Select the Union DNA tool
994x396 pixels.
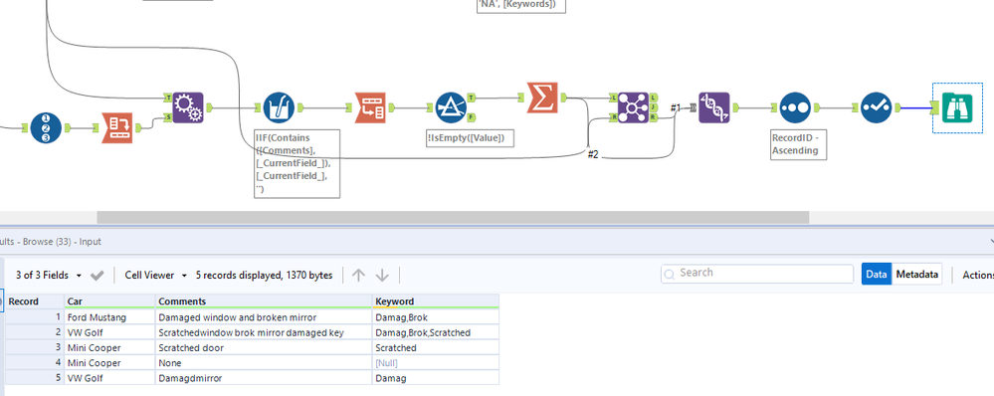(714, 107)
